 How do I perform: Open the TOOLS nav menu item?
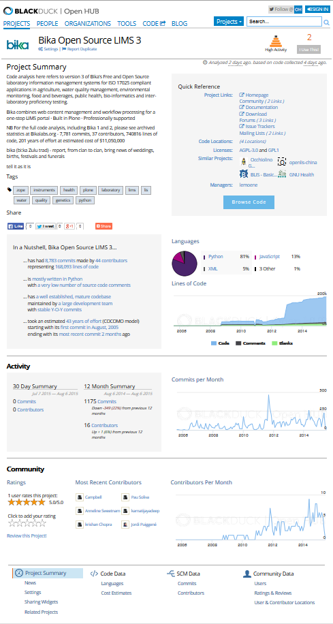(127, 23)
